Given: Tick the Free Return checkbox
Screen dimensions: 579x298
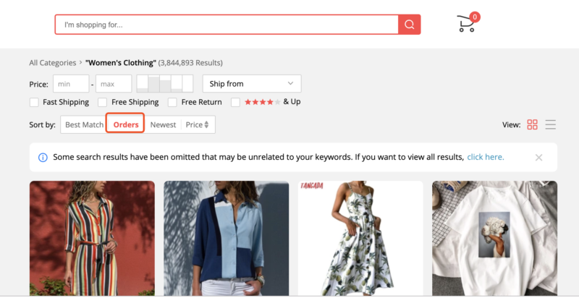Looking at the screenshot, I should [172, 103].
